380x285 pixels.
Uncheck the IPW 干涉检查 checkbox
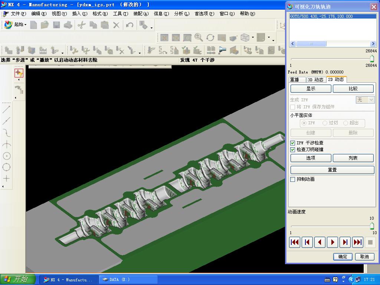tap(293, 143)
